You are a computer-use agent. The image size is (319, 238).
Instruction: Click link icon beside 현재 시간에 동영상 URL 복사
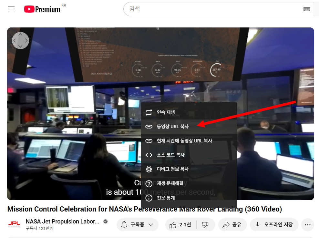pyautogui.click(x=149, y=141)
